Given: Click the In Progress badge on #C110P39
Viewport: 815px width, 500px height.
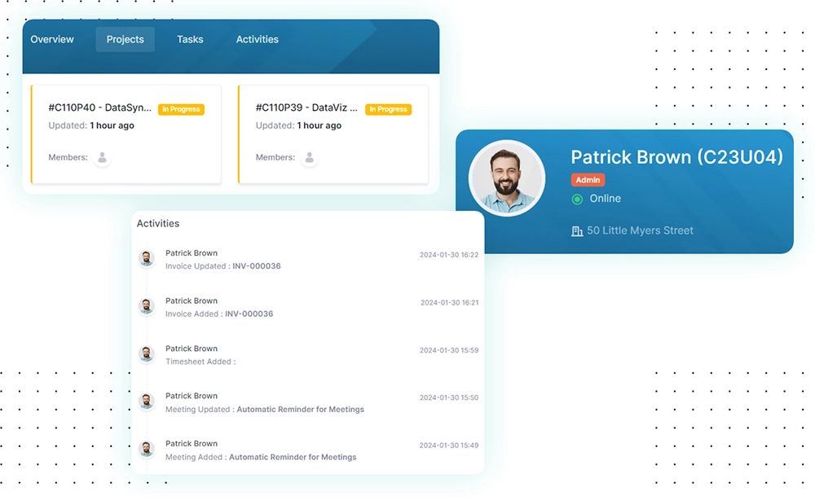Looking at the screenshot, I should pyautogui.click(x=388, y=109).
